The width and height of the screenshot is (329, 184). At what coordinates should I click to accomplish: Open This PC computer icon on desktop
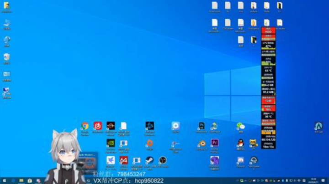pos(7,23)
